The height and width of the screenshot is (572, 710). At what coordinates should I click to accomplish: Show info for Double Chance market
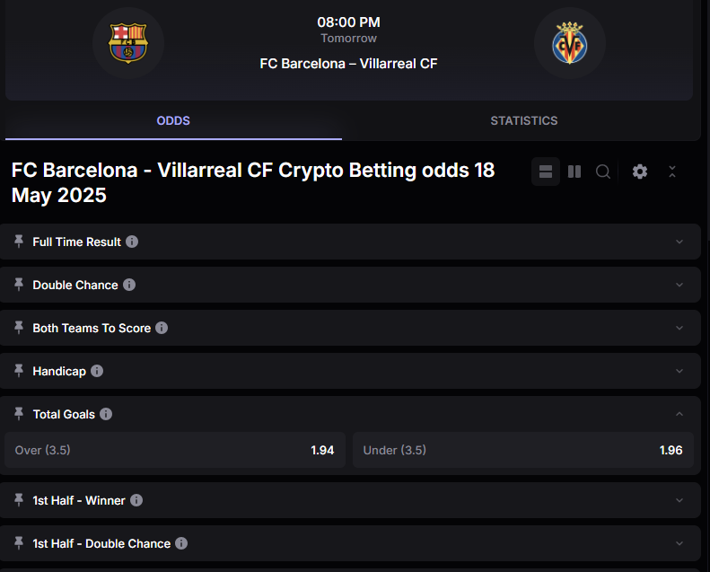[129, 285]
